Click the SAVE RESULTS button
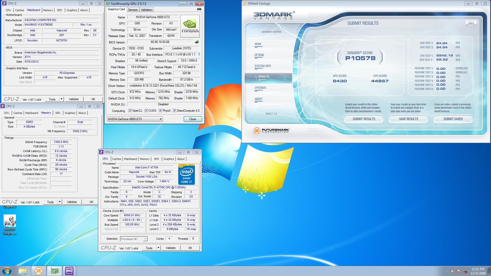Viewport: 491px width, 276px height. coord(408,119)
